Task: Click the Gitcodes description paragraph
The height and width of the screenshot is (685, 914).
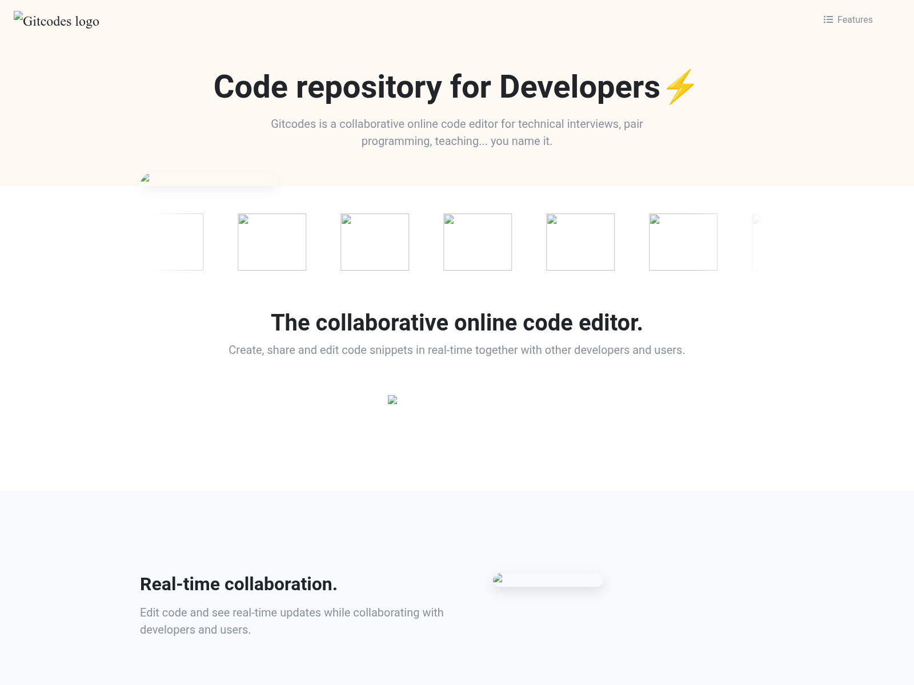Action: click(457, 132)
